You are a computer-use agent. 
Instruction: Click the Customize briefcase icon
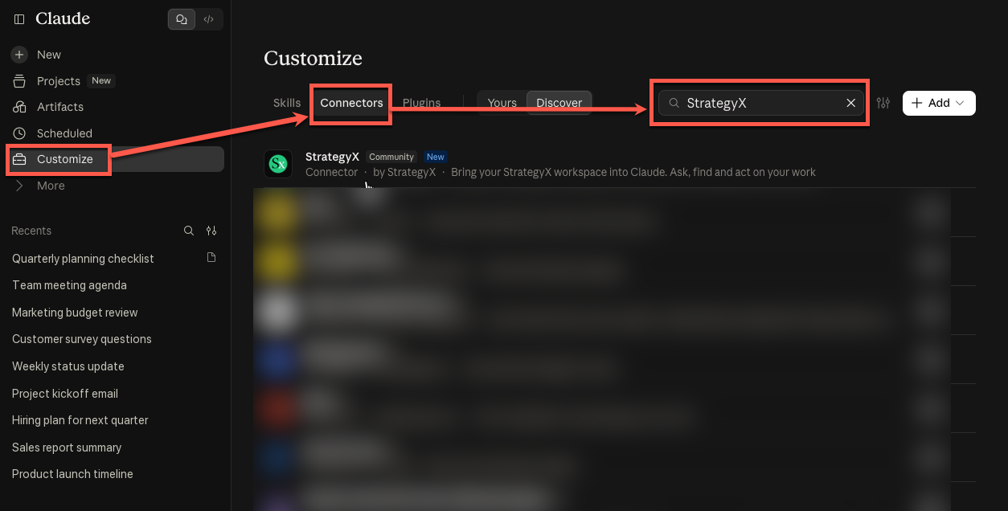pyautogui.click(x=19, y=159)
